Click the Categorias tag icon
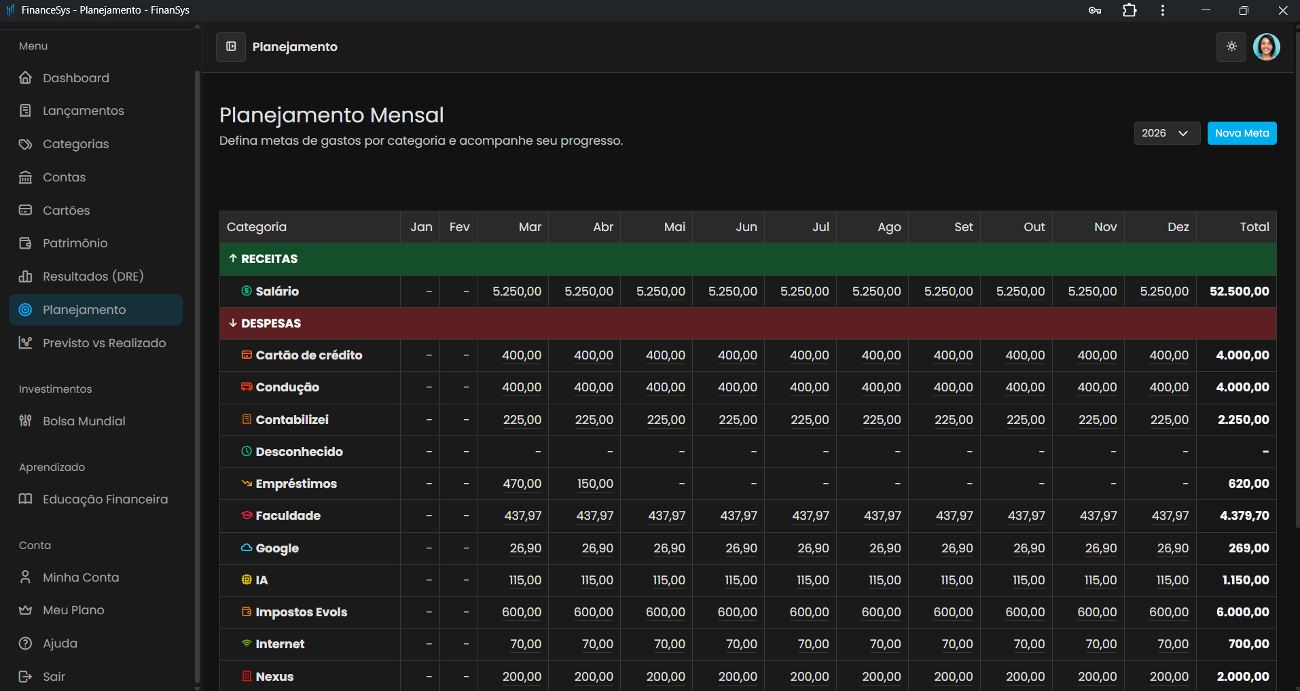 (x=26, y=144)
